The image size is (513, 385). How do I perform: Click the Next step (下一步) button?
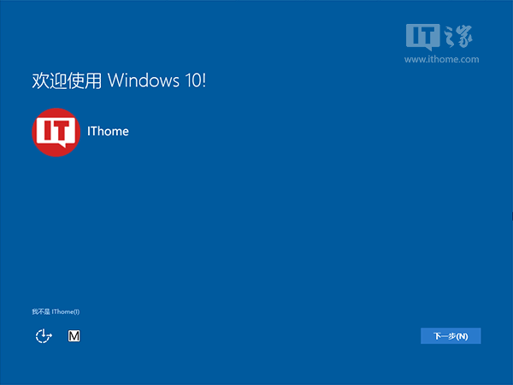[x=451, y=336]
